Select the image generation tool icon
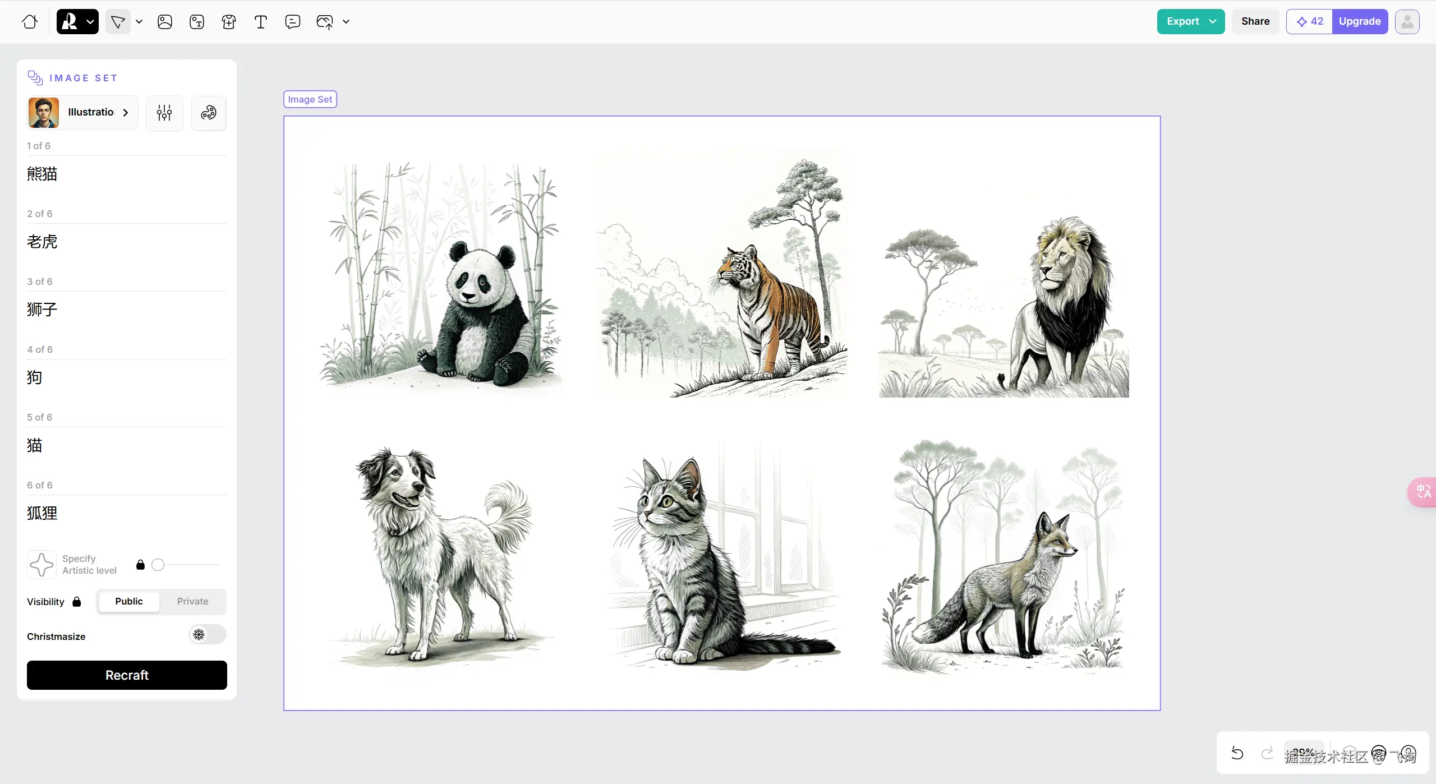Viewport: 1436px width, 784px height. coord(165,22)
